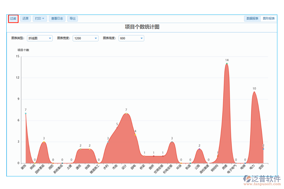Click the 过滤 filter button
The height and width of the screenshot is (189, 284).
[13, 19]
